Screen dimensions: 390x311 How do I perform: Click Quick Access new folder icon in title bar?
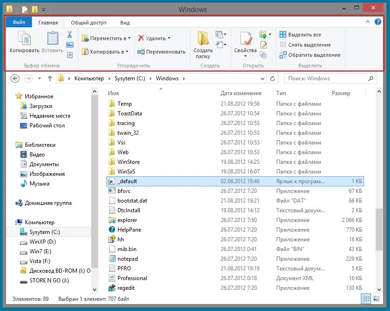point(35,9)
